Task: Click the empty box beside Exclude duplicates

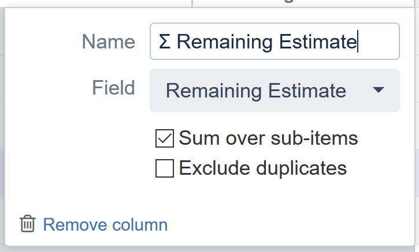Action: 165,168
